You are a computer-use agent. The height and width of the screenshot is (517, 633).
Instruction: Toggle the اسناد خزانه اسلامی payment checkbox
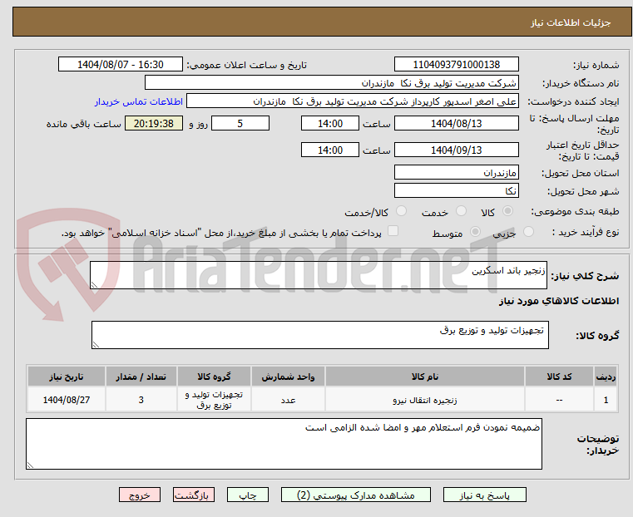click(x=393, y=231)
